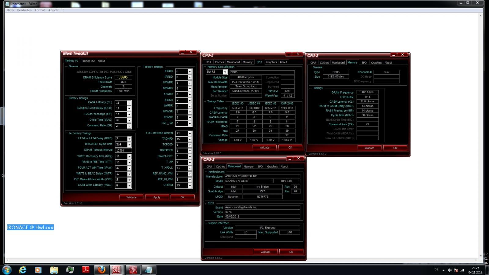Screen dimensions: 489x275
Task: Switch to Firefox on the taskbar
Action: coord(101,270)
